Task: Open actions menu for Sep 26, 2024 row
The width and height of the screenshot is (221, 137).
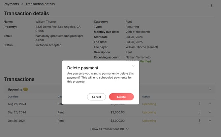Action: point(200,112)
